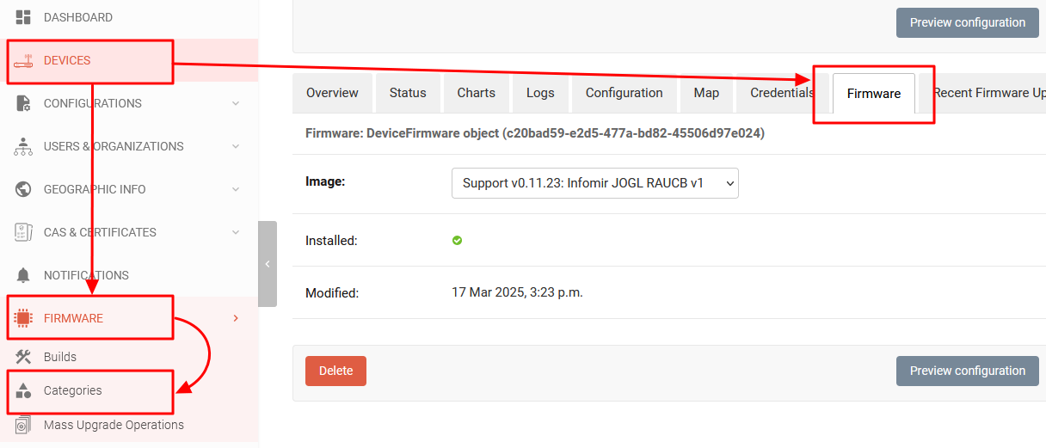Open Mass Upgrade Operations
The image size is (1046, 448).
(x=114, y=425)
